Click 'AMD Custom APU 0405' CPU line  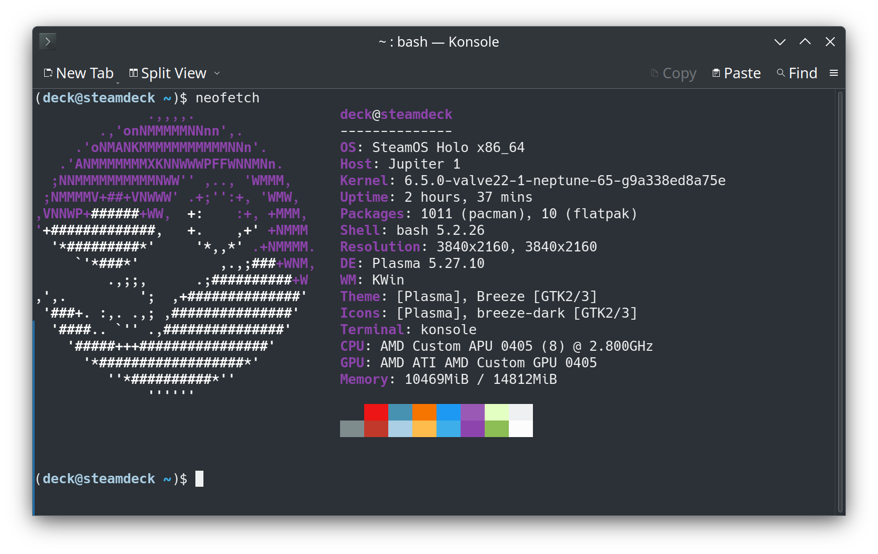pos(457,346)
